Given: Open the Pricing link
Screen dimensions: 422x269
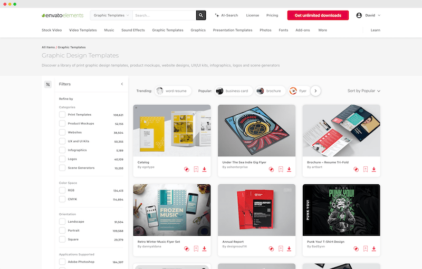Looking at the screenshot, I should [x=272, y=15].
